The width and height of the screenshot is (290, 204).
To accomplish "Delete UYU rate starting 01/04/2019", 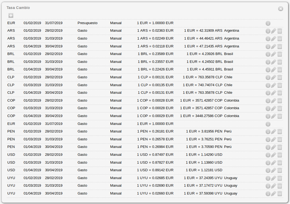I will 280,194.
